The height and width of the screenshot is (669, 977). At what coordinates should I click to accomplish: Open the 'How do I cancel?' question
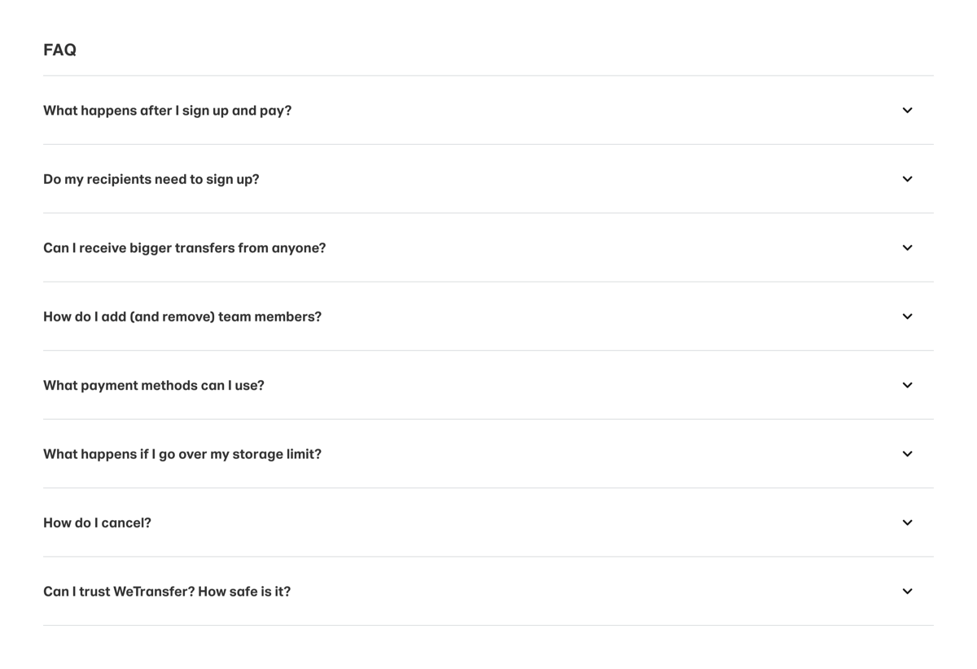(x=97, y=522)
